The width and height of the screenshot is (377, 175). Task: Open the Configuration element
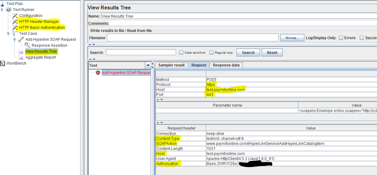[31, 16]
